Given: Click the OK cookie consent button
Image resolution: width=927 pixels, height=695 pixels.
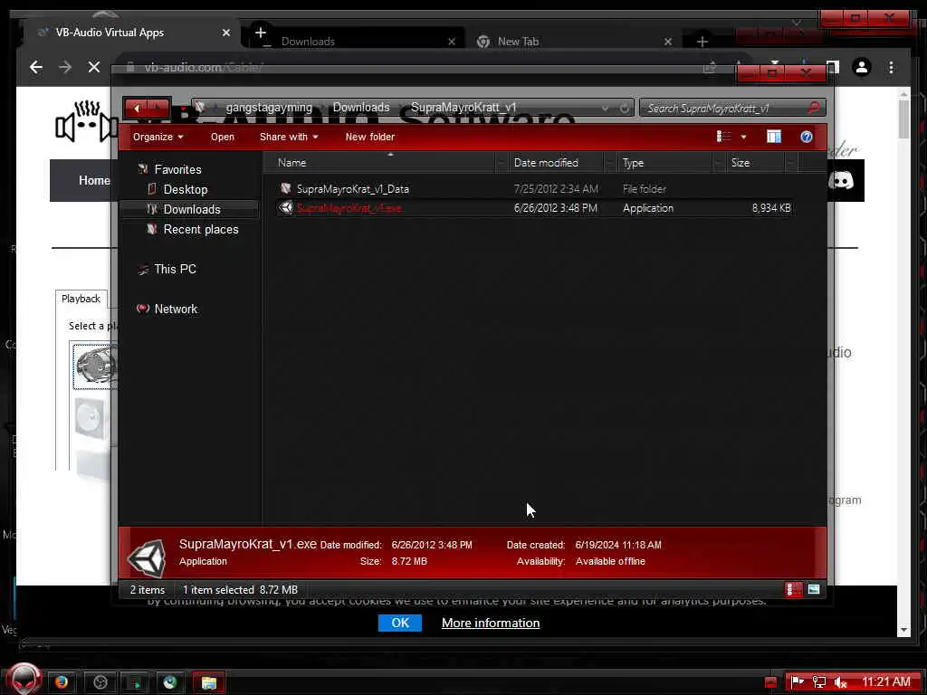Looking at the screenshot, I should pyautogui.click(x=400, y=623).
